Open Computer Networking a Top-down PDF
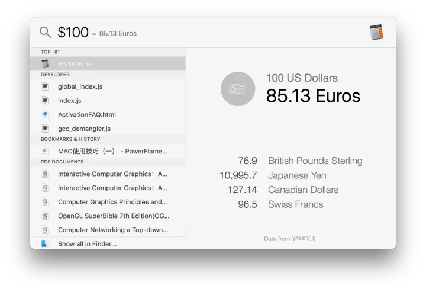The height and width of the screenshot is (292, 426). pyautogui.click(x=112, y=230)
